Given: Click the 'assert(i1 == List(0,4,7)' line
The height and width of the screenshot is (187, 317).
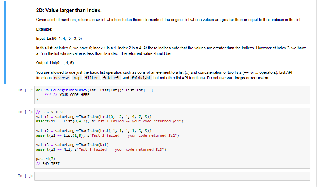Looking at the screenshot, I should [x=109, y=121].
